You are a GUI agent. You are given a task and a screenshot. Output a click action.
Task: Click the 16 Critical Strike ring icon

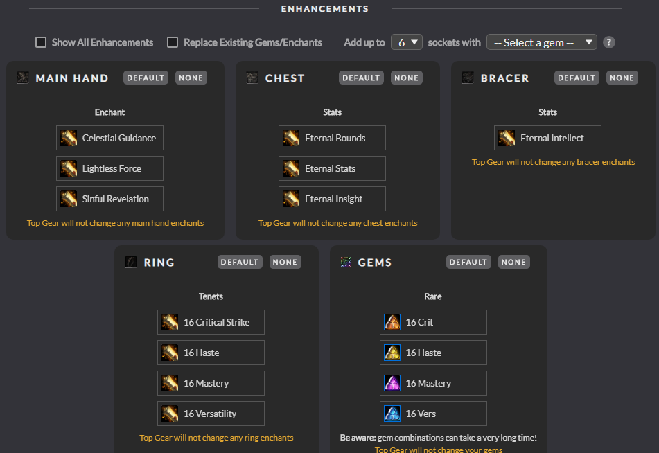[x=170, y=322]
